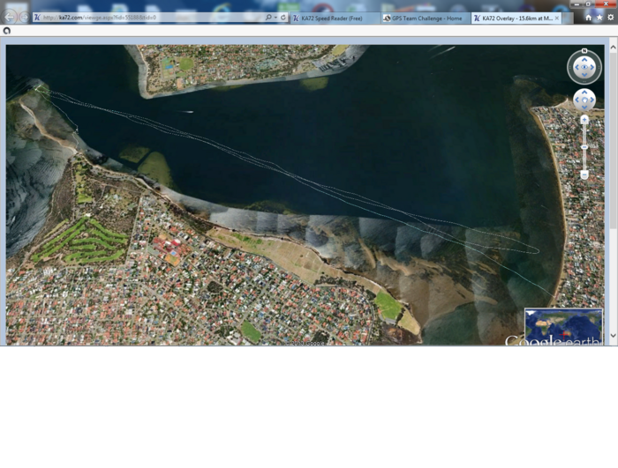Open the world overview map thumbnail
This screenshot has height=468, width=618.
564,325
